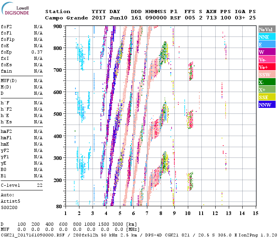This screenshot has height=238, width=278.
Task: Select the SSW salmon legend swatch
Action: pos(267,75)
